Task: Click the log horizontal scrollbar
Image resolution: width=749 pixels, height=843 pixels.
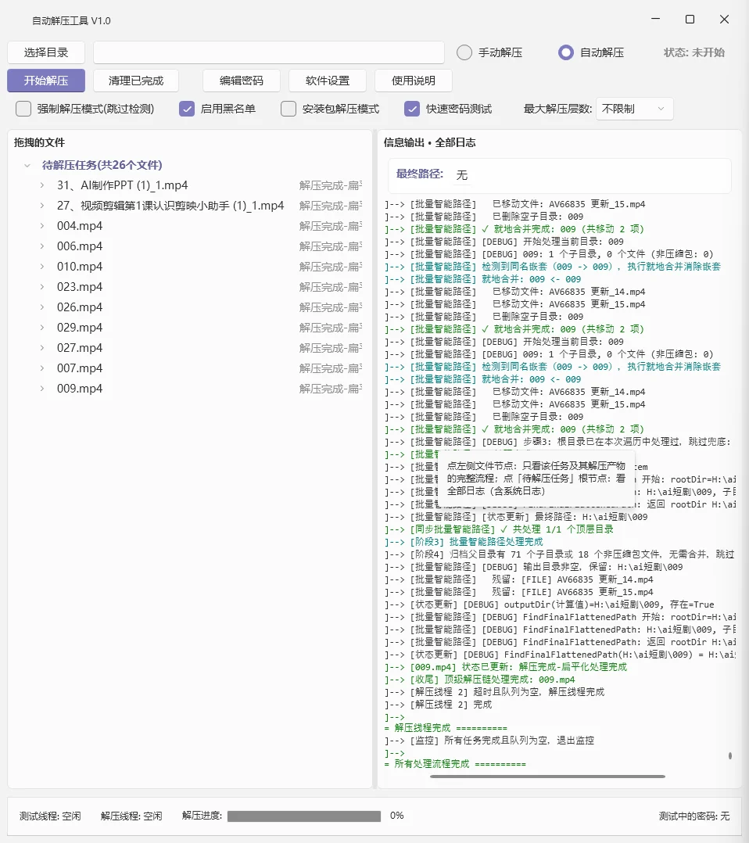Action: [x=547, y=777]
